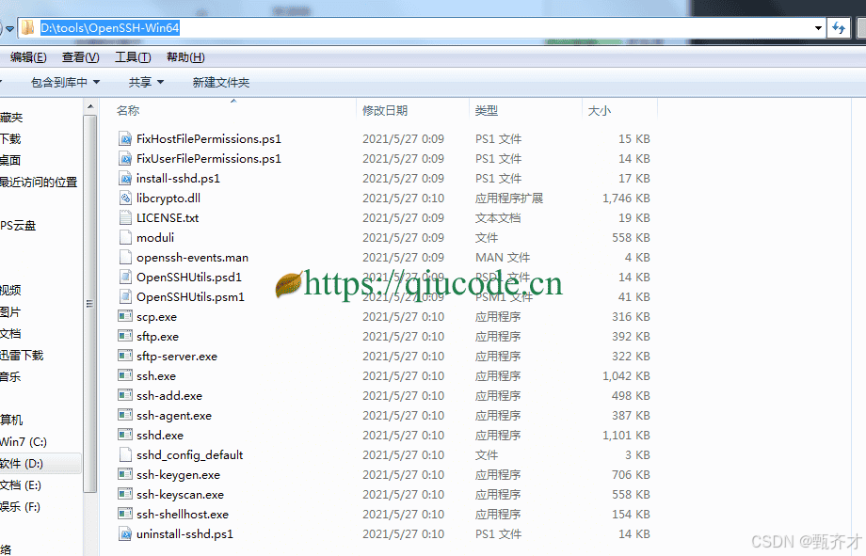866x556 pixels.
Task: Select the file name install-sshd.ps1
Action: pos(178,179)
